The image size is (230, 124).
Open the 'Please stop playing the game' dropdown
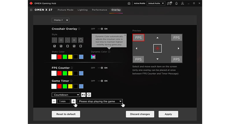coord(100,101)
